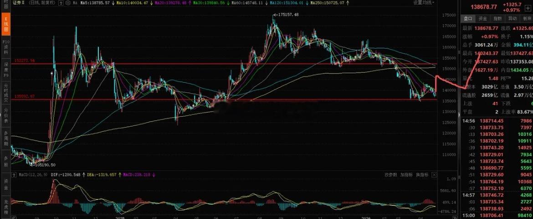Select the 异动 tab in quote panel
The width and height of the screenshot is (533, 219).
coord(512,19)
